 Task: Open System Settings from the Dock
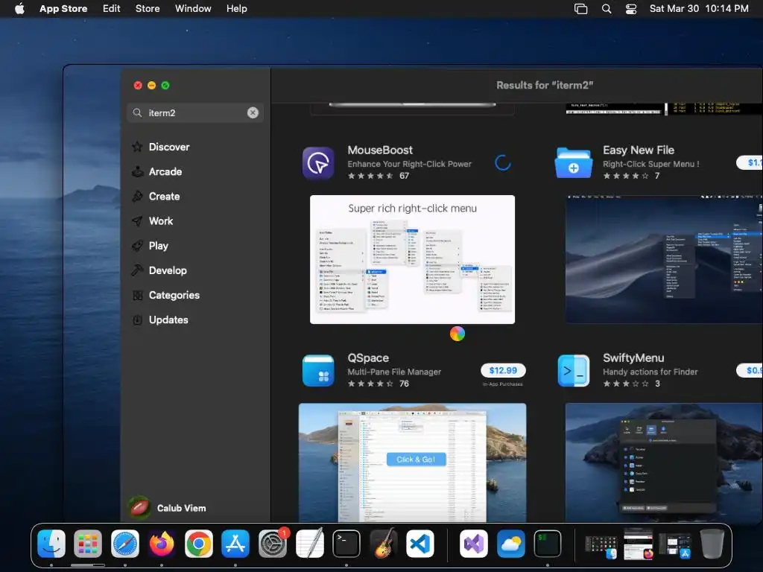click(x=273, y=544)
